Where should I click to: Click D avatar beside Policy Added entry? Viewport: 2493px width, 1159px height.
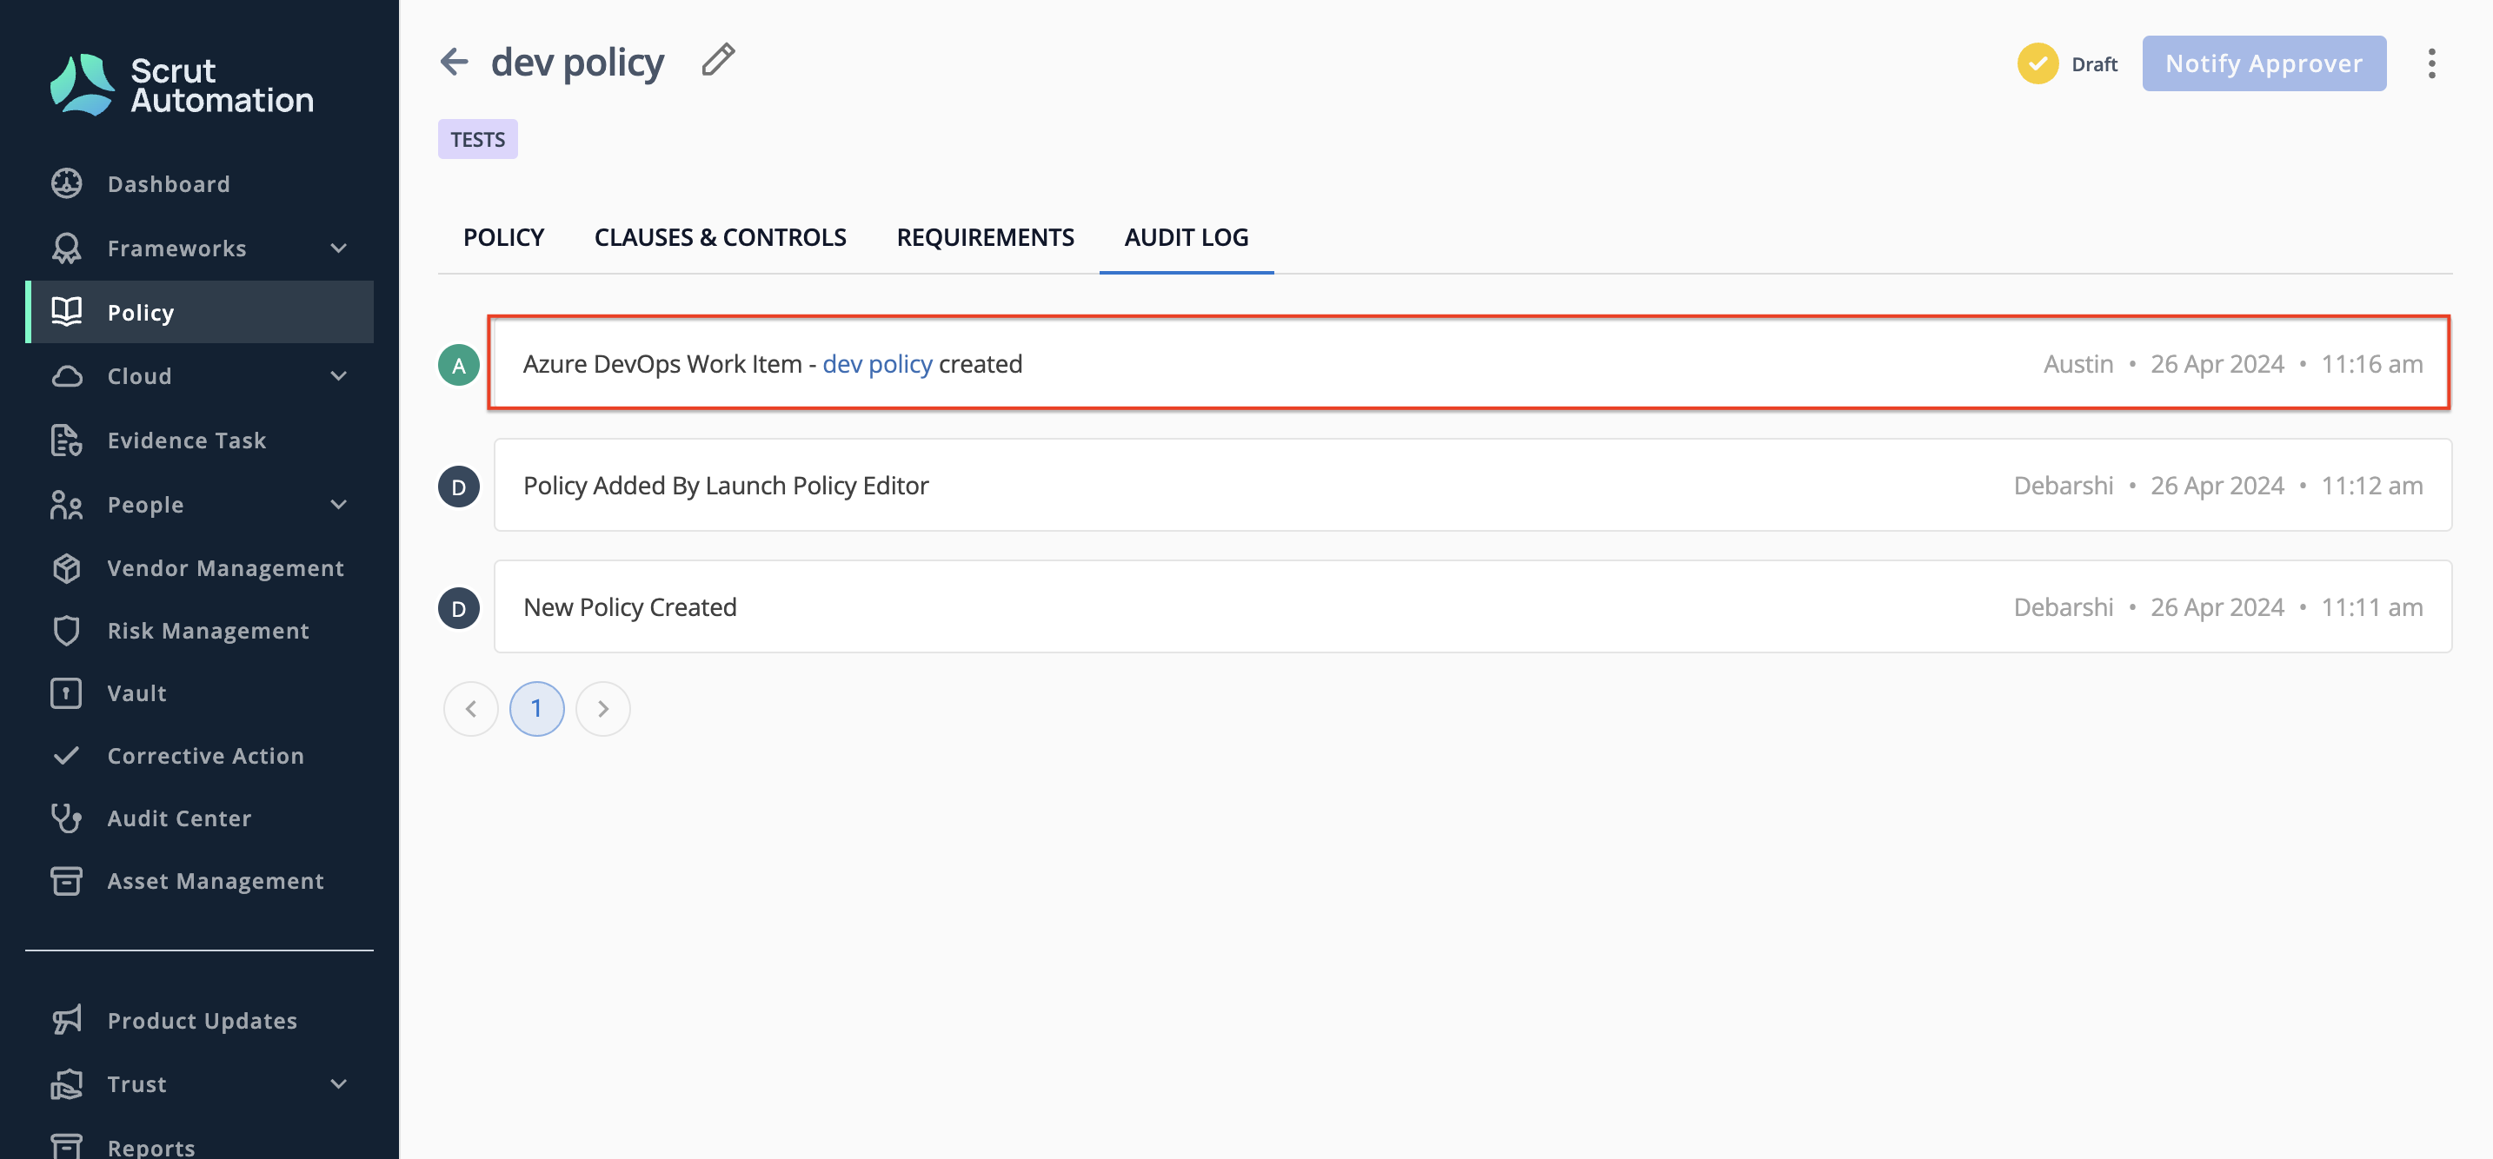459,486
